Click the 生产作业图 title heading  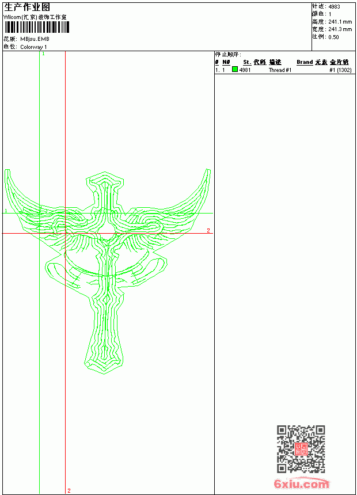point(27,7)
